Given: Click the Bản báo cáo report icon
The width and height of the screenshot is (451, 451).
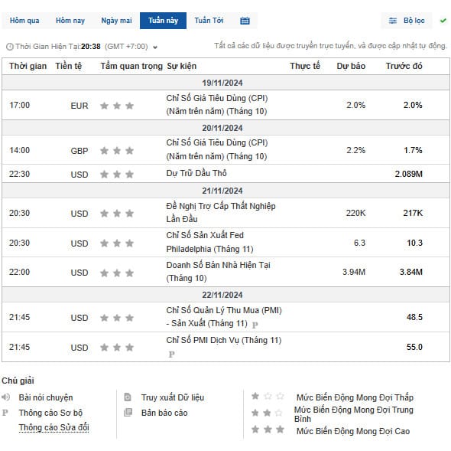Looking at the screenshot, I should pyautogui.click(x=128, y=413).
